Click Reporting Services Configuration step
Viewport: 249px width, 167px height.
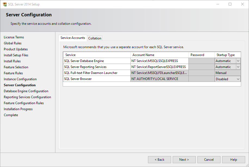pyautogui.click(x=27, y=97)
